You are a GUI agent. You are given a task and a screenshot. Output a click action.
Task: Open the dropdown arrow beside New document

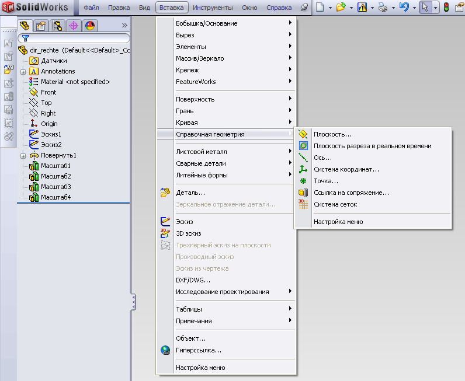(330, 8)
